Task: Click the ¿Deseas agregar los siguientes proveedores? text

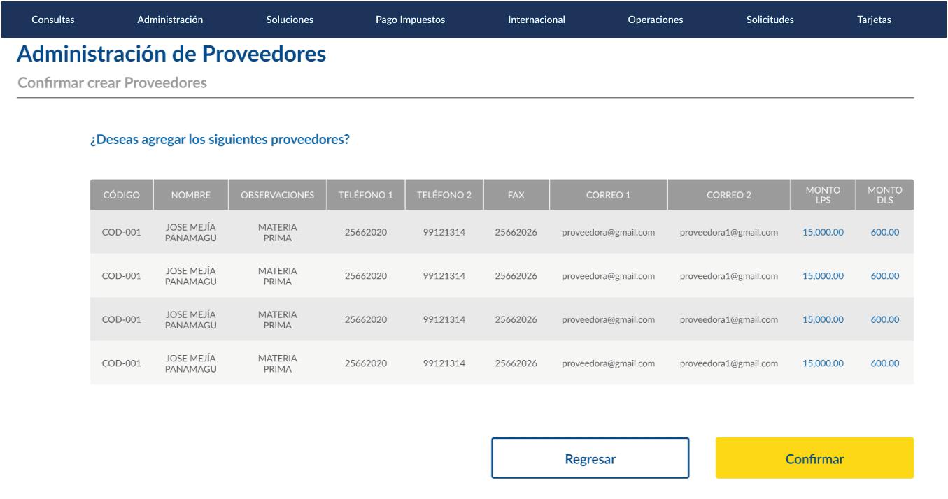Action: 220,139
